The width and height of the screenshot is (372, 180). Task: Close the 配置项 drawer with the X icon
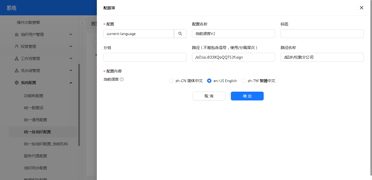(x=362, y=8)
